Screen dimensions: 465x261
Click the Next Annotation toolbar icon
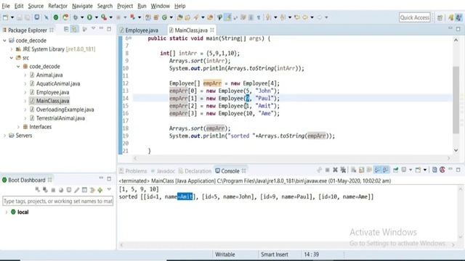tap(268, 17)
